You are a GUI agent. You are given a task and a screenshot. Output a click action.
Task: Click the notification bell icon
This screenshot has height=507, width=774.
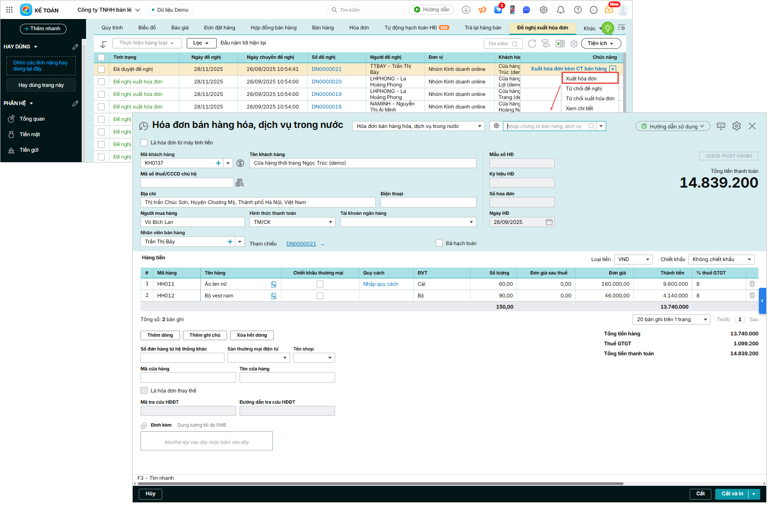560,10
